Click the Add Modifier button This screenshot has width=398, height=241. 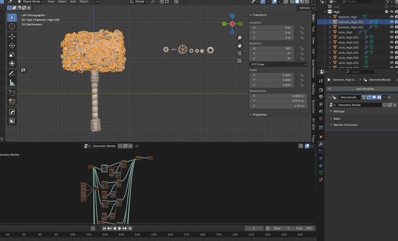tap(363, 89)
